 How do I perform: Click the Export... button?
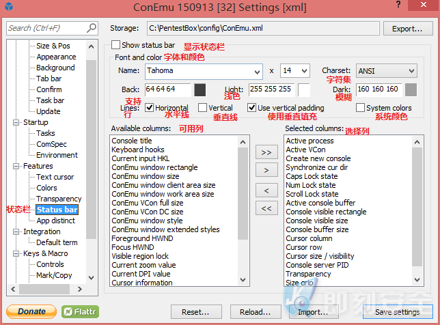408,29
